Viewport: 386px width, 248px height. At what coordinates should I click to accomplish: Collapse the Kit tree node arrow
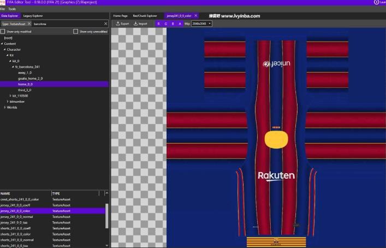(8, 55)
